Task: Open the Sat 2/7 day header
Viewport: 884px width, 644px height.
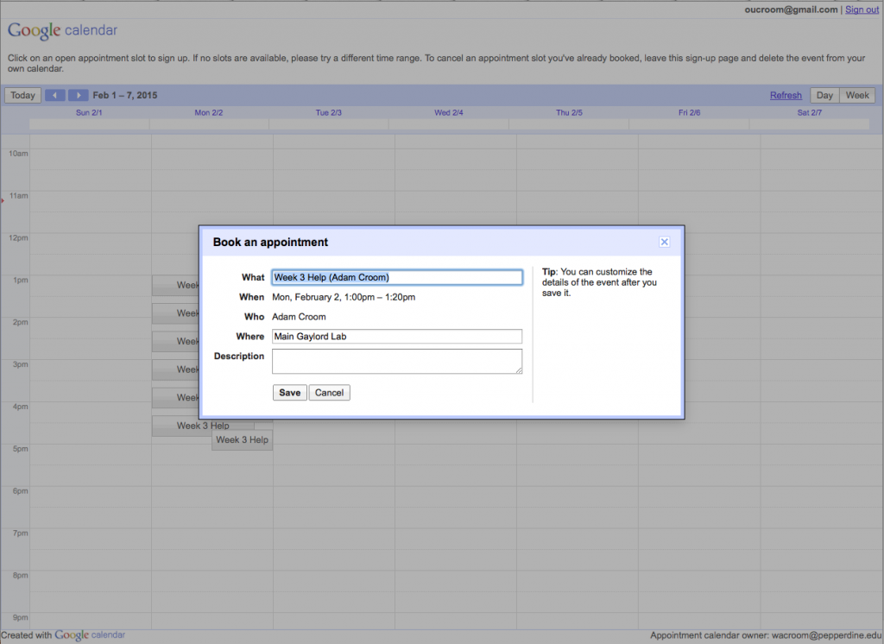Action: [810, 113]
